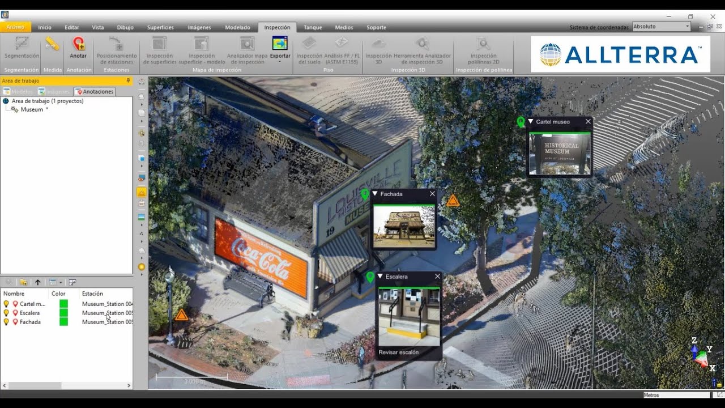Click the green pin marker for Cartel museo
Viewport: 725px width, 408px height.
tap(521, 121)
